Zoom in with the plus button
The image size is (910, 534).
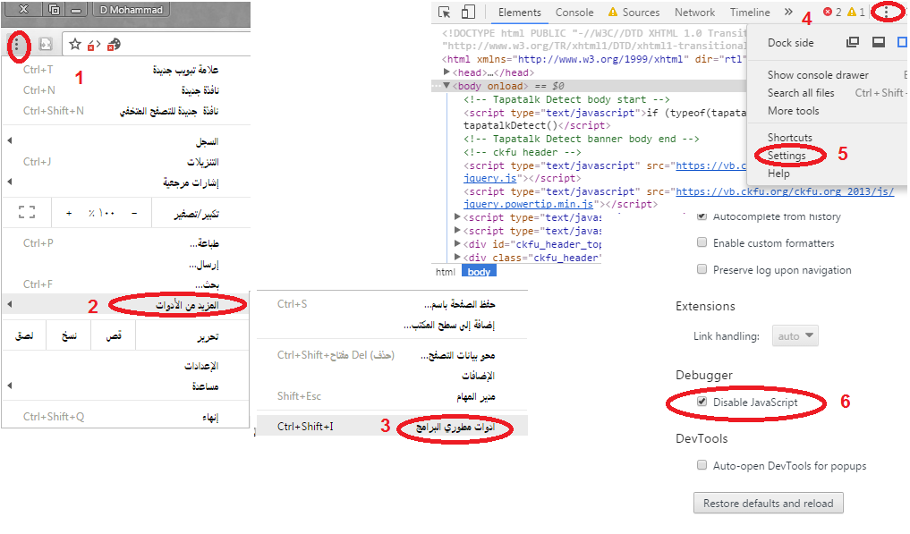[x=69, y=213]
